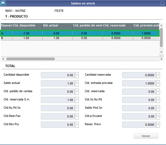
Task: Click the Ctd. reservada S.A. value field
Action: coord(58,100)
